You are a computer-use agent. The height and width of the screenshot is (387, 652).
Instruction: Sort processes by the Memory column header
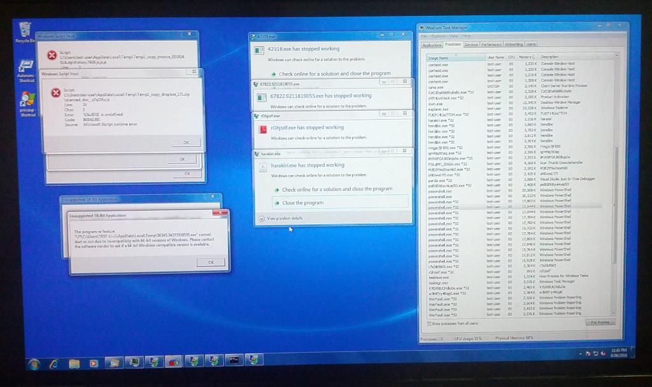[x=527, y=57]
